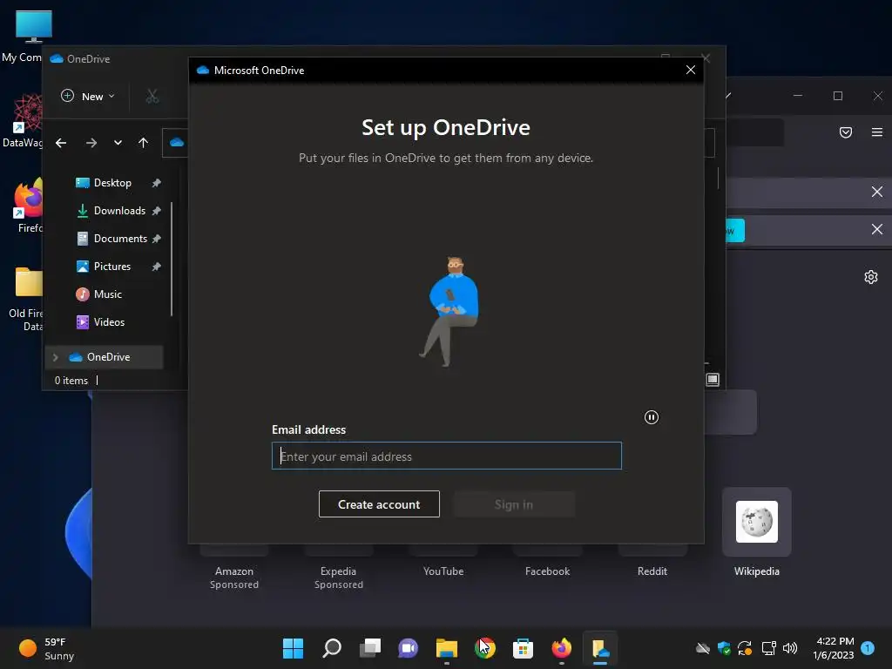This screenshot has width=892, height=669.
Task: Click the pin icon next to Downloads
Action: click(x=157, y=211)
